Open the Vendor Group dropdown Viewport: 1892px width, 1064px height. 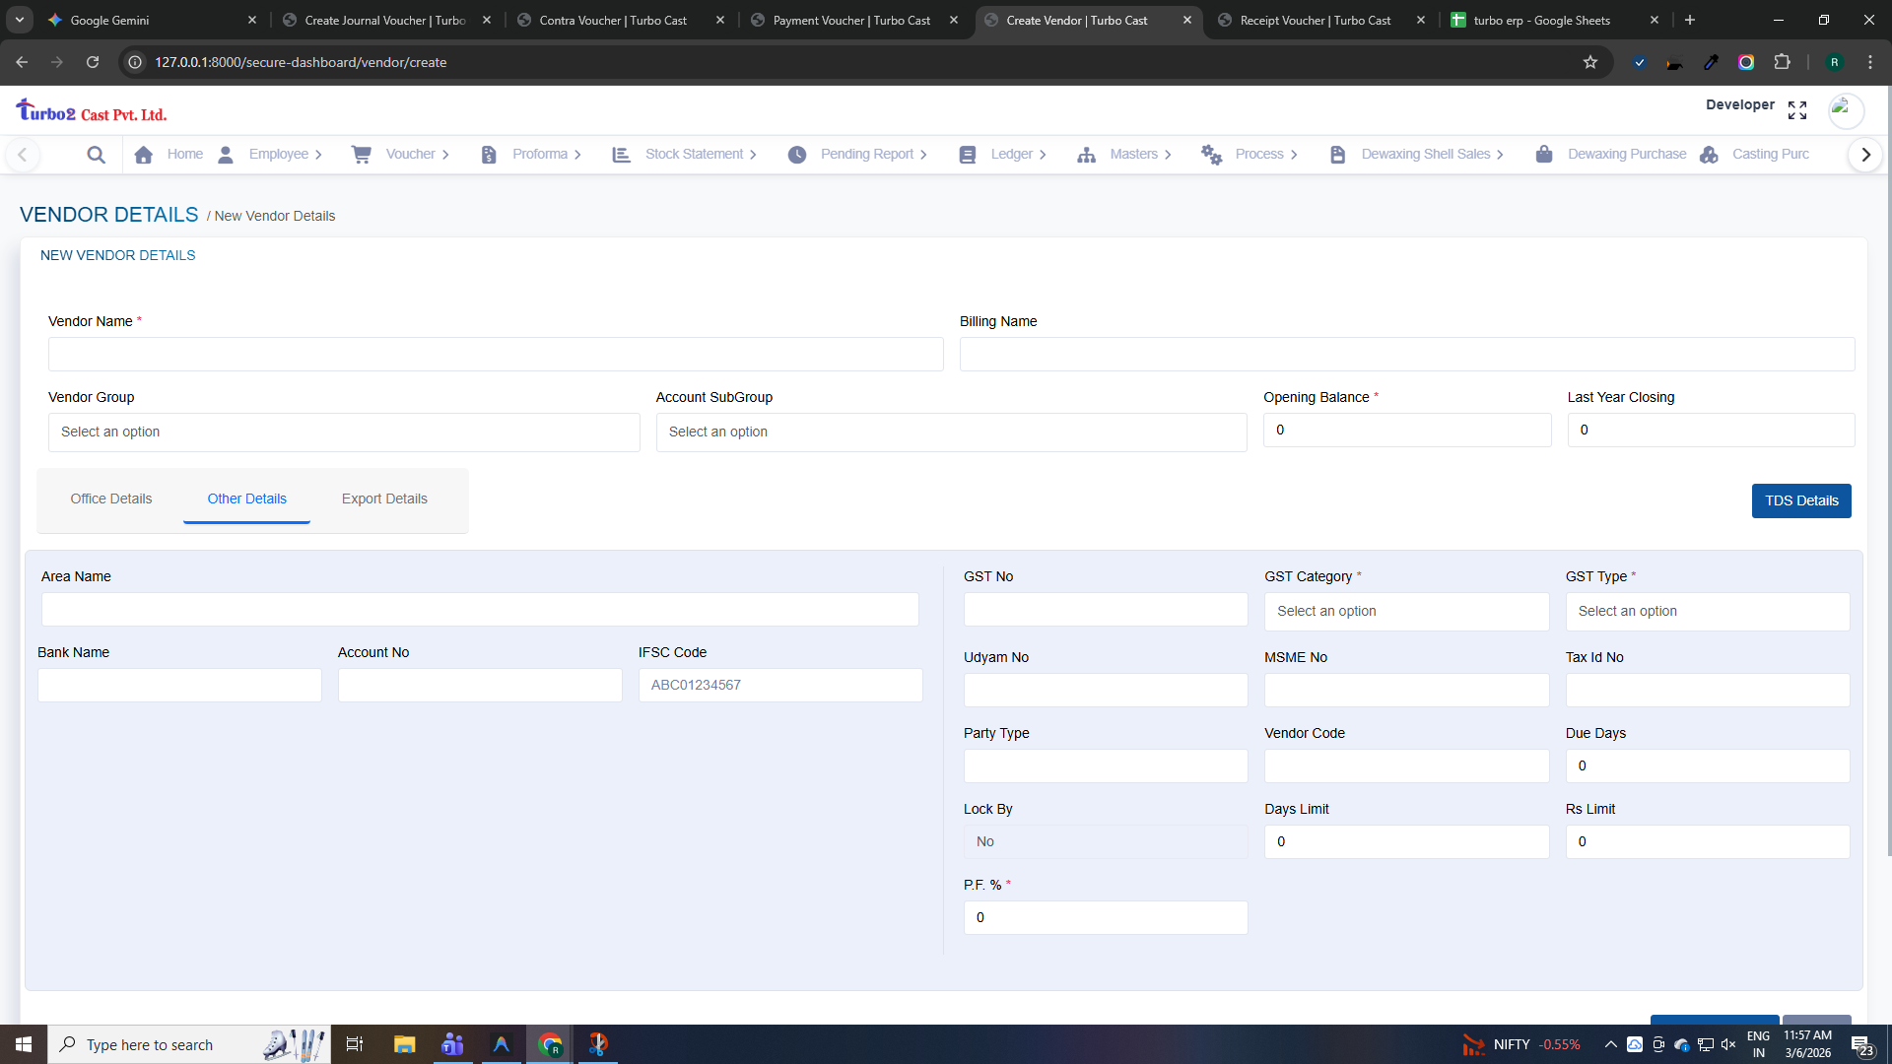coord(344,432)
